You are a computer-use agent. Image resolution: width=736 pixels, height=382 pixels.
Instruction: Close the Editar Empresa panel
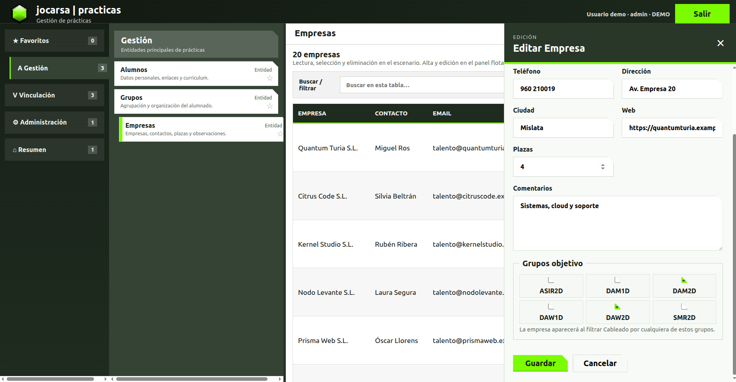720,43
